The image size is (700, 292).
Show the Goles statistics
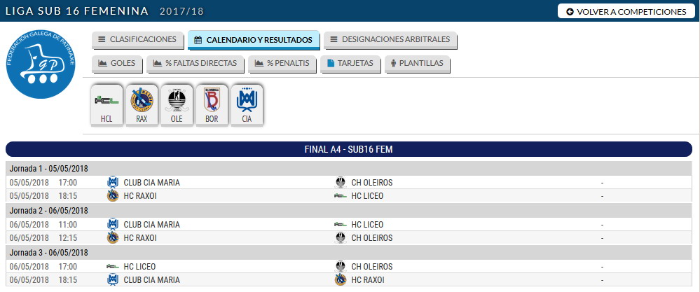(x=117, y=64)
